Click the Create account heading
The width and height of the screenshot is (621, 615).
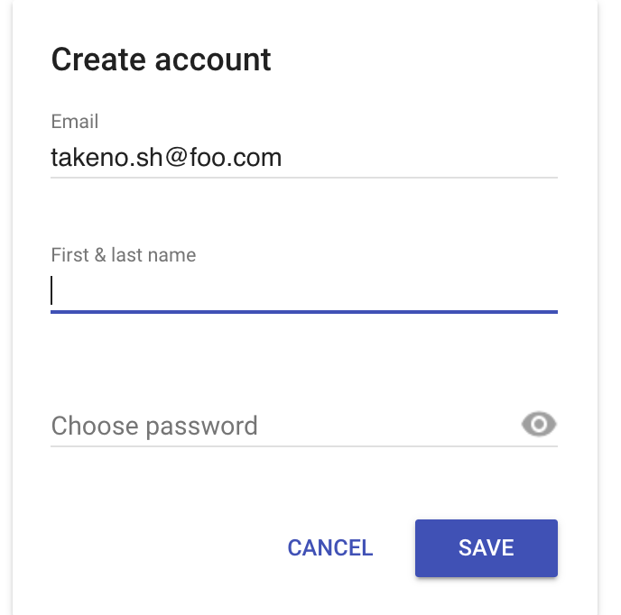point(161,60)
